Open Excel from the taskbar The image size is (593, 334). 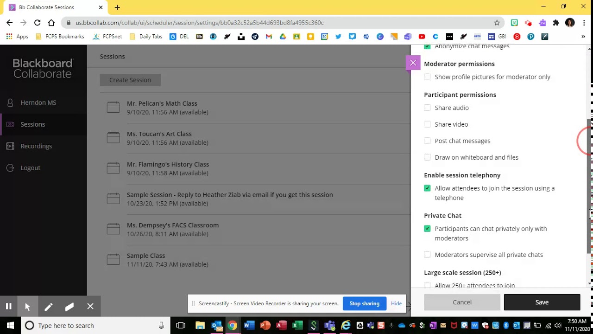click(297, 326)
